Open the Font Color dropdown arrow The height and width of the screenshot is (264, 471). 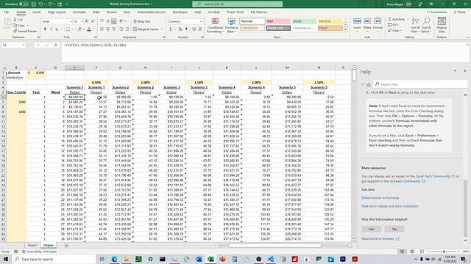click(93, 29)
